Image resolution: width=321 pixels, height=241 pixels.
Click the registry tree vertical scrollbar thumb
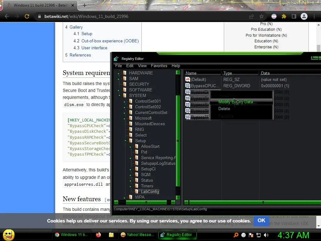[x=178, y=141]
